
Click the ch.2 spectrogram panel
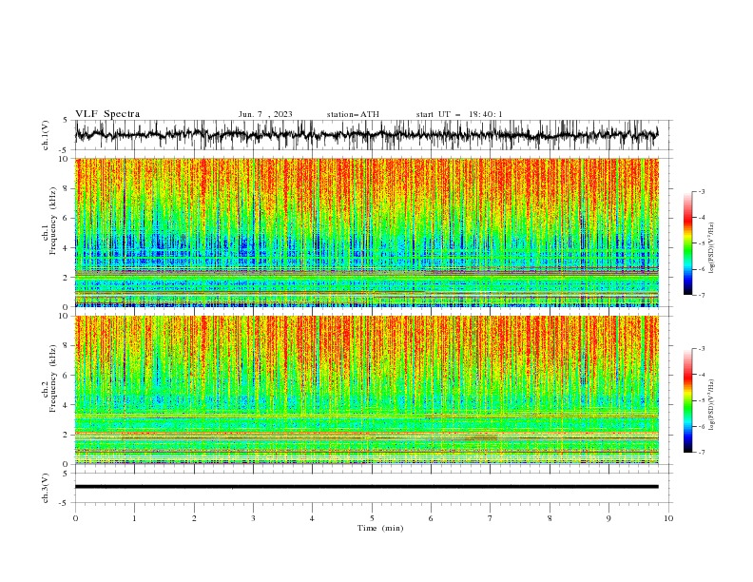click(x=366, y=390)
